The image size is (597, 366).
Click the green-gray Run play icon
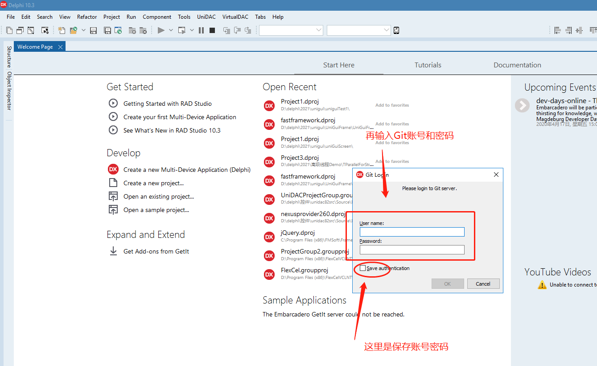point(161,30)
